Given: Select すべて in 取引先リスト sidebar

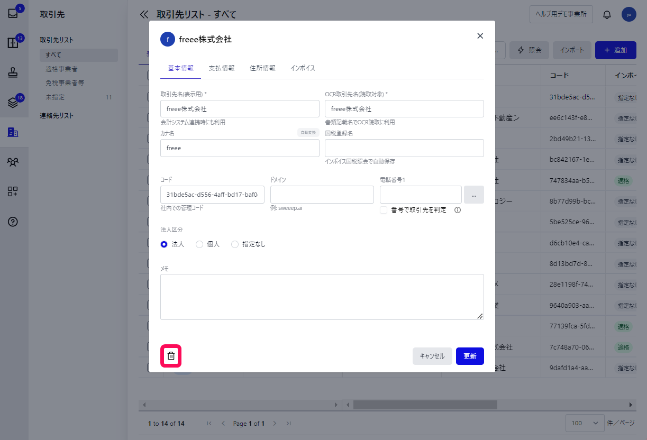Looking at the screenshot, I should (x=78, y=55).
